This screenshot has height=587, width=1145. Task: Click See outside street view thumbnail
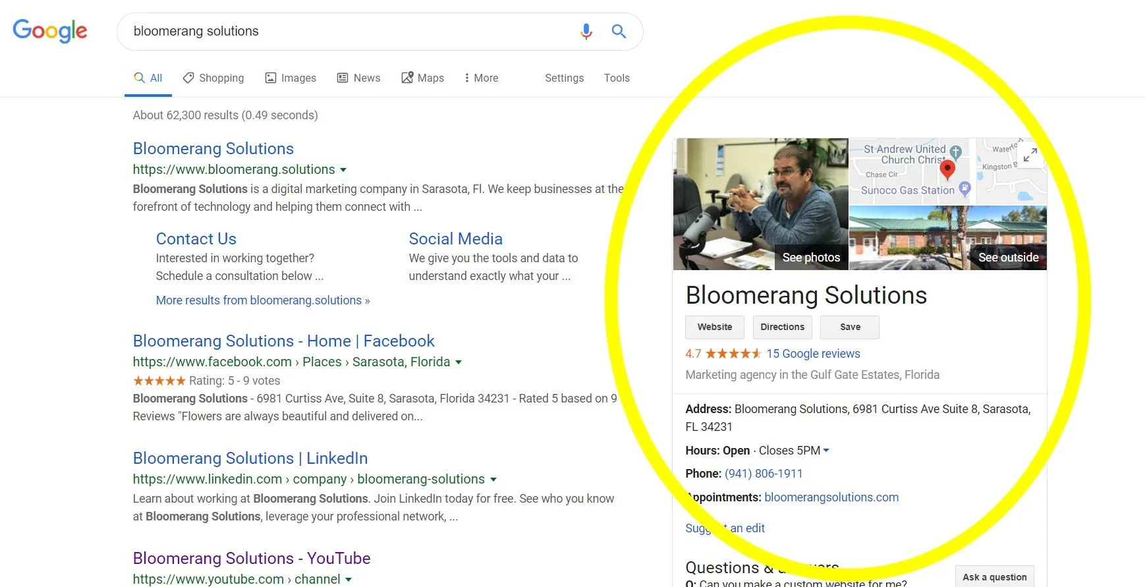948,238
